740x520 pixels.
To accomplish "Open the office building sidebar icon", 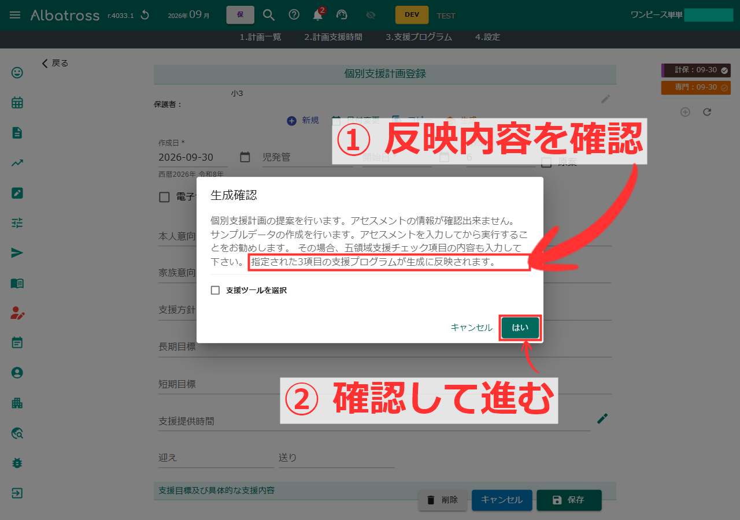I will point(17,403).
